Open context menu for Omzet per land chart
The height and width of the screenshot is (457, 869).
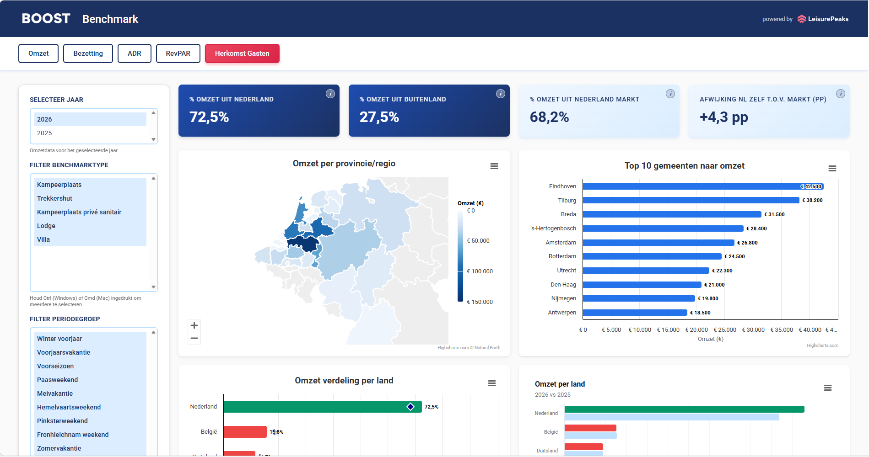tap(827, 388)
